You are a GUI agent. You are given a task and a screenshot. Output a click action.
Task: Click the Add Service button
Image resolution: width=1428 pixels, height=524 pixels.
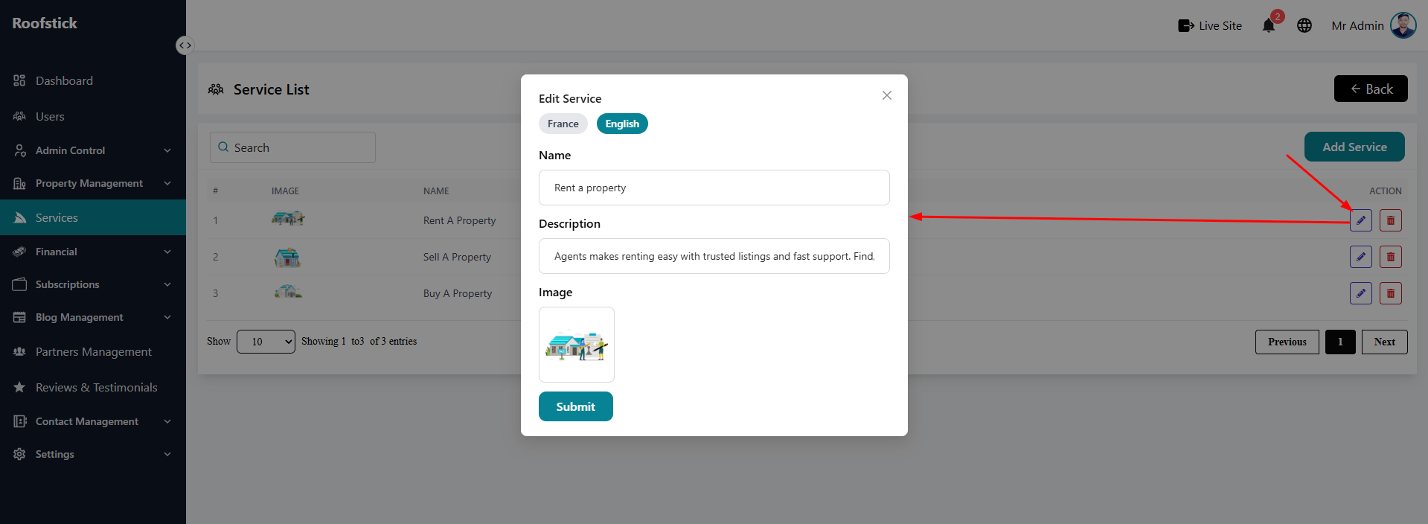tap(1354, 147)
